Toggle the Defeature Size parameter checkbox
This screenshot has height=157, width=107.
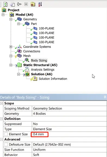tap(6, 145)
